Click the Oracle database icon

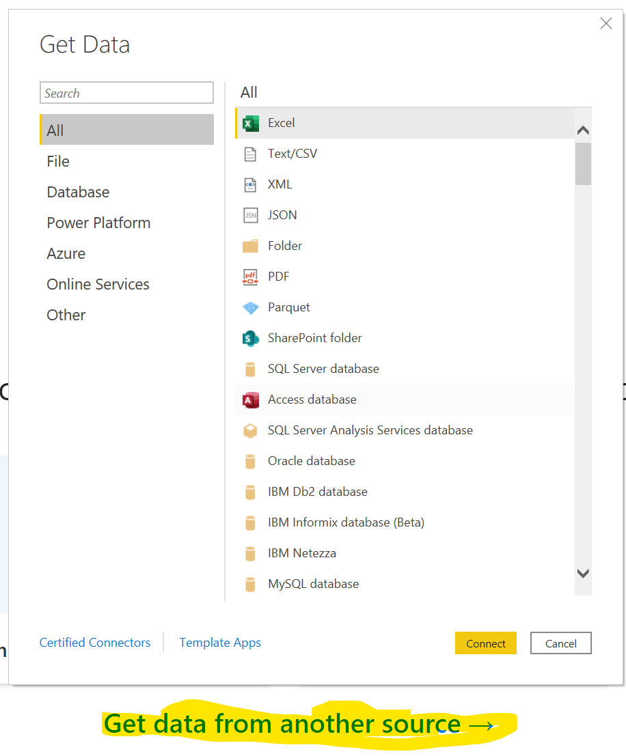pos(251,462)
